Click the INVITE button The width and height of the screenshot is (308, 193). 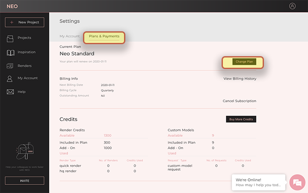click(24, 181)
